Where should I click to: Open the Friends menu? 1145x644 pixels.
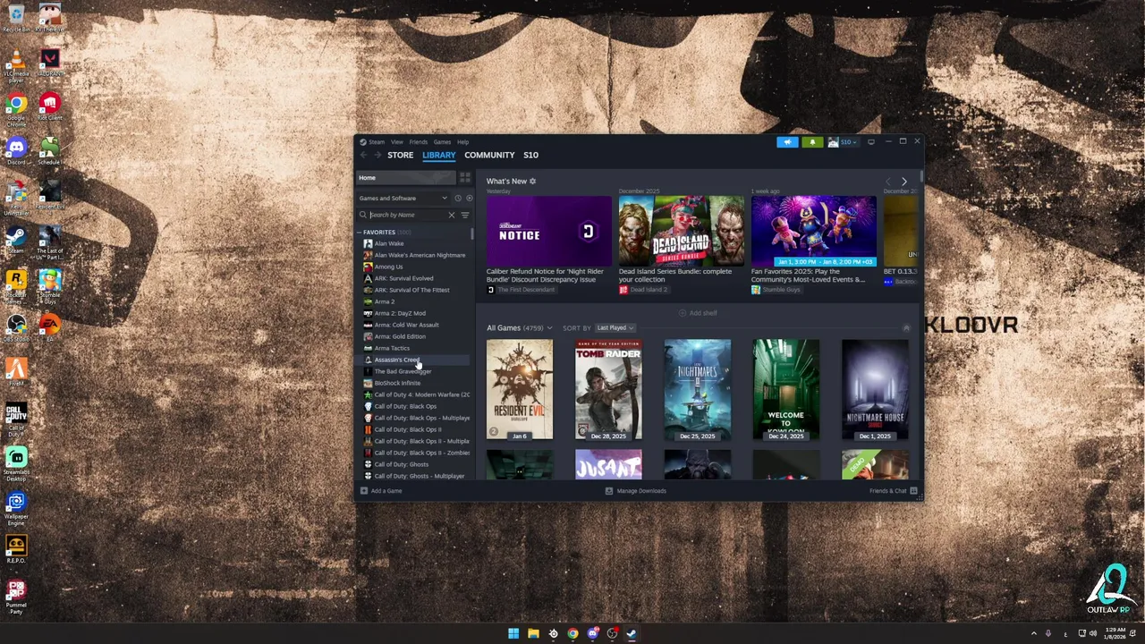click(418, 142)
